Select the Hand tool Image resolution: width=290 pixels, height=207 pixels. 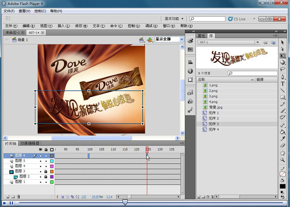pos(282,153)
